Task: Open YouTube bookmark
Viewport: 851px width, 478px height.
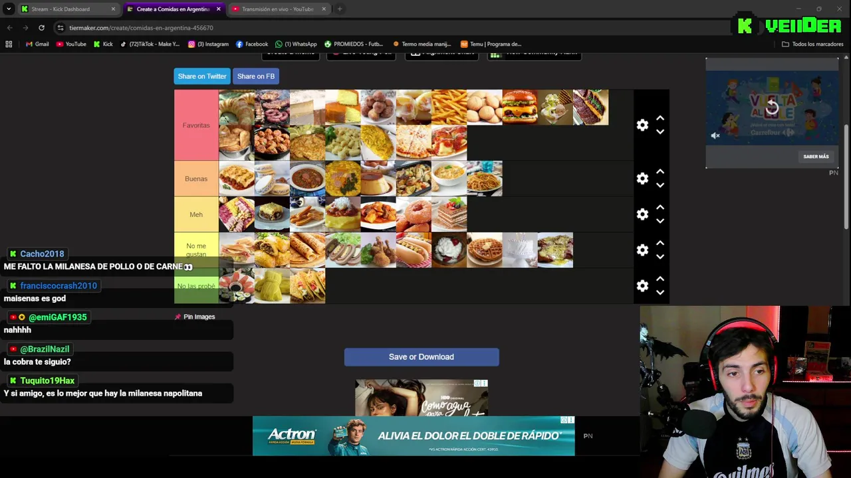Action: [x=71, y=44]
